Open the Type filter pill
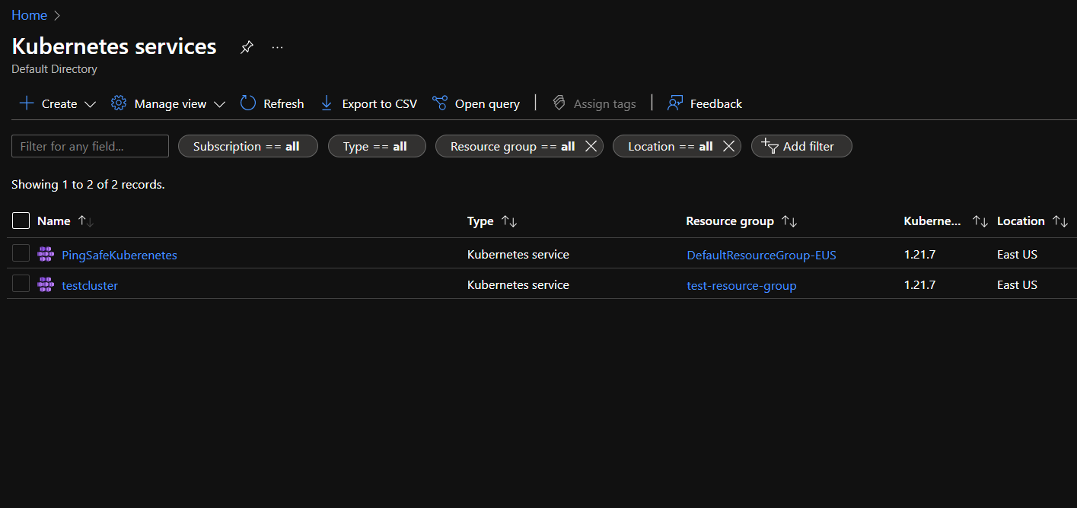This screenshot has width=1077, height=508. [x=376, y=146]
